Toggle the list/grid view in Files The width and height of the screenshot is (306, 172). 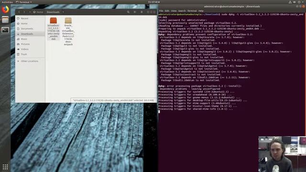point(135,12)
